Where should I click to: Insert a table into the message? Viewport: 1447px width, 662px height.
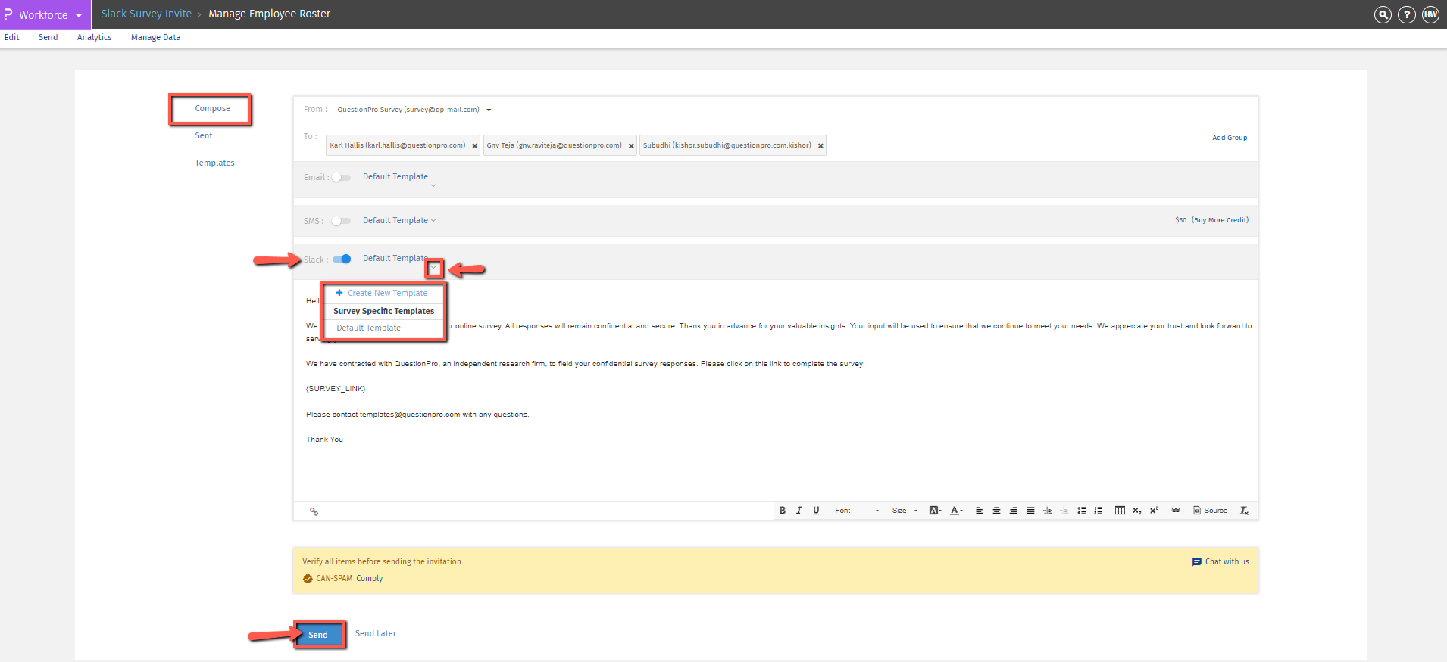pos(1120,511)
